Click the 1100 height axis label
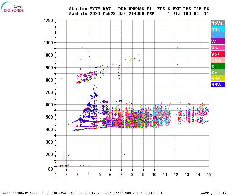The image size is (227, 195). click(48, 43)
